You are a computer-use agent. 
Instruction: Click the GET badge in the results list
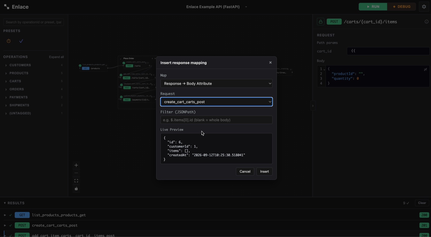point(22,215)
